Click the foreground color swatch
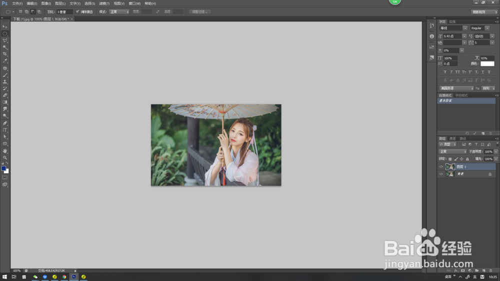500x281 pixels. (x=3, y=168)
